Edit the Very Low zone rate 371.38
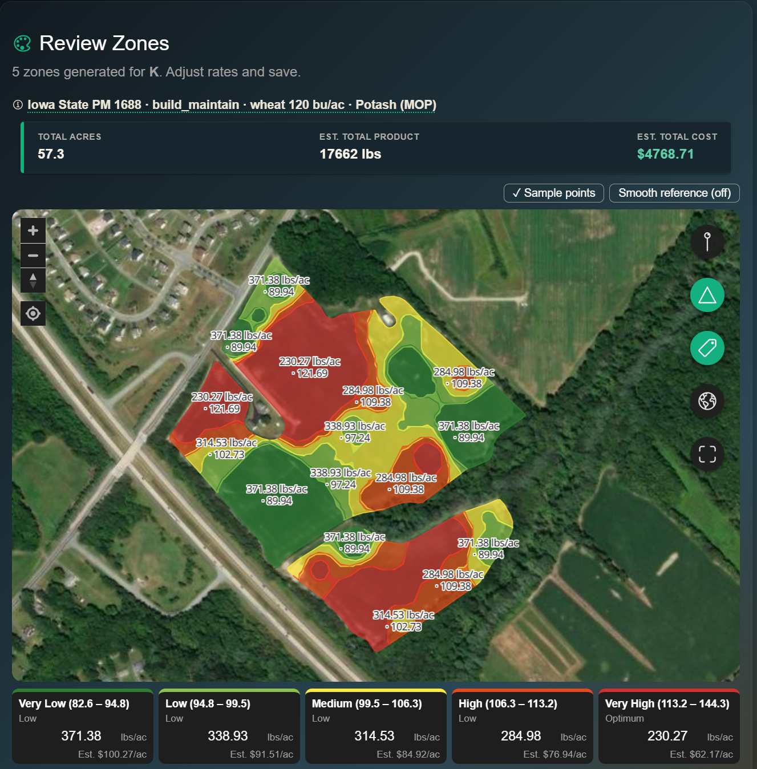The width and height of the screenshot is (757, 769). pyautogui.click(x=81, y=736)
